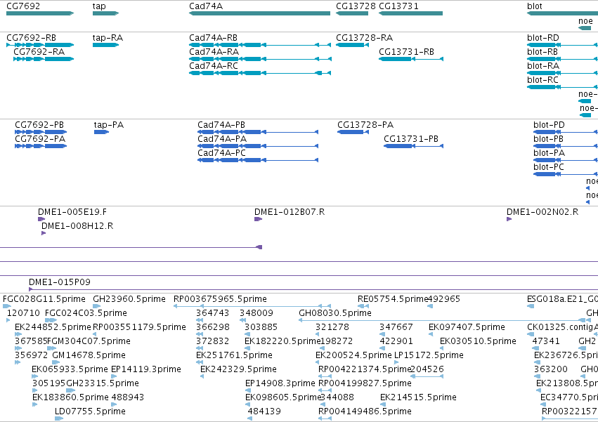598x422 pixels.
Task: Select transcript blot-RC
Action: 563,87
